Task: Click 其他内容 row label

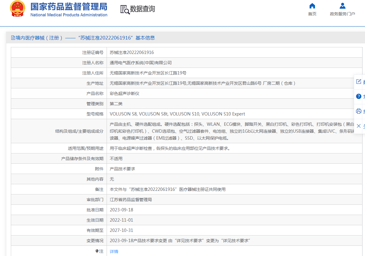Action: (x=95, y=179)
